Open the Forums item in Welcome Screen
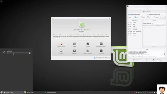The width and height of the screenshot is (167, 94). pyautogui.click(x=61, y=51)
